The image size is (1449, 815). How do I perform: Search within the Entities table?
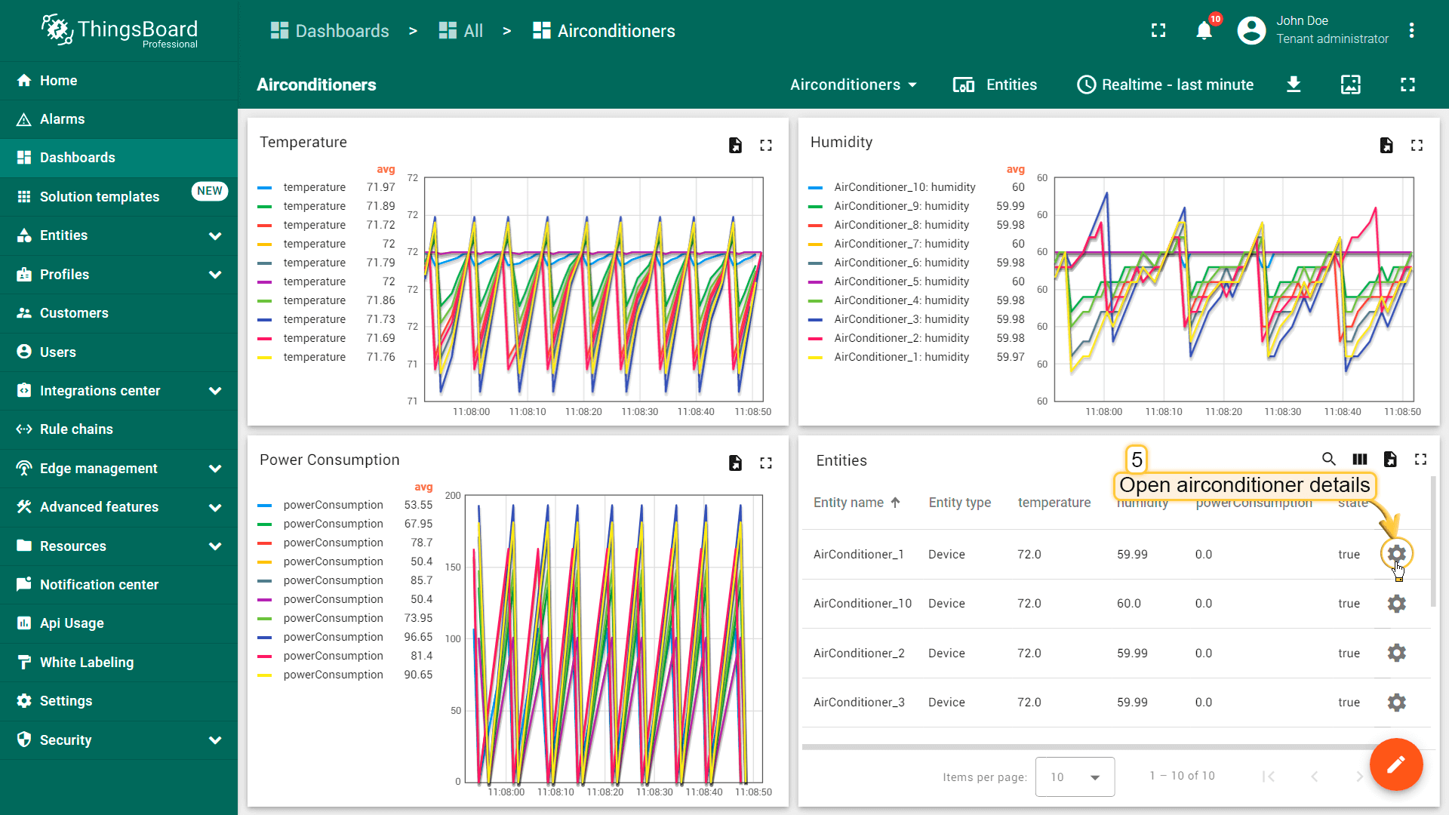(x=1328, y=459)
